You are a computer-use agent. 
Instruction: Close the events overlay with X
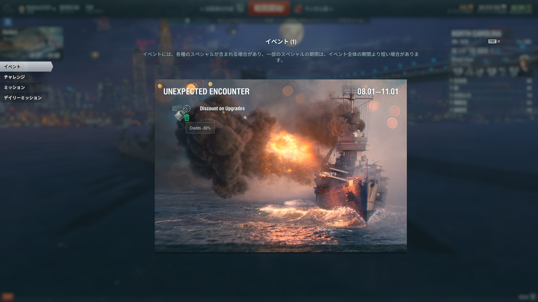point(498,41)
